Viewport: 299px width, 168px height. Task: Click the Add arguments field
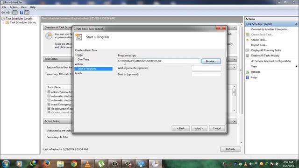(x=206, y=68)
